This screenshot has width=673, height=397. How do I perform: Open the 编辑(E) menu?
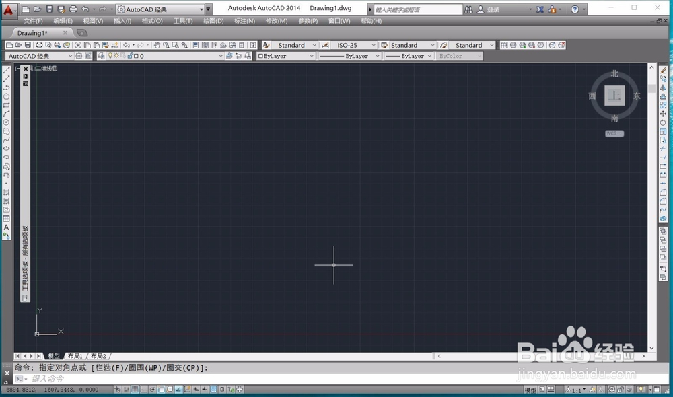coord(63,21)
